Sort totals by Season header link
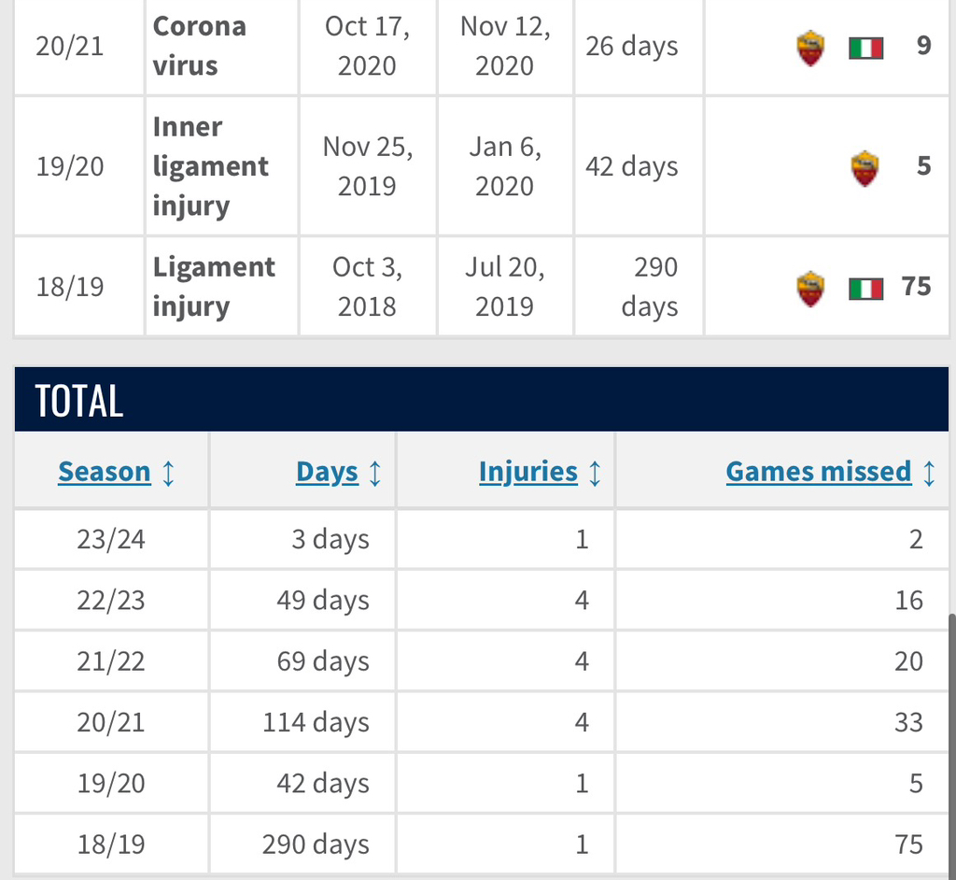 (105, 472)
